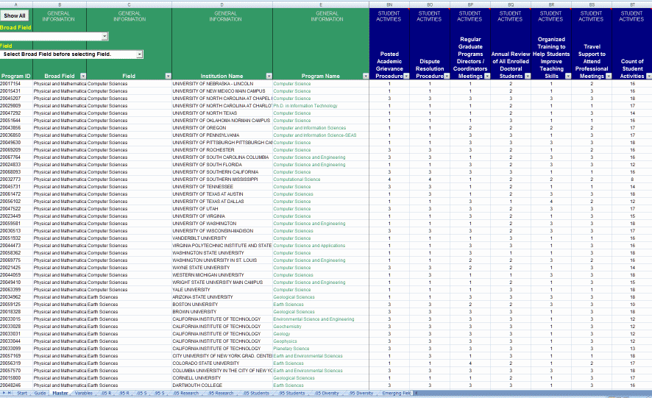This screenshot has height=398, width=652.
Task: Open the .05 S sheet tab
Action: (142, 393)
